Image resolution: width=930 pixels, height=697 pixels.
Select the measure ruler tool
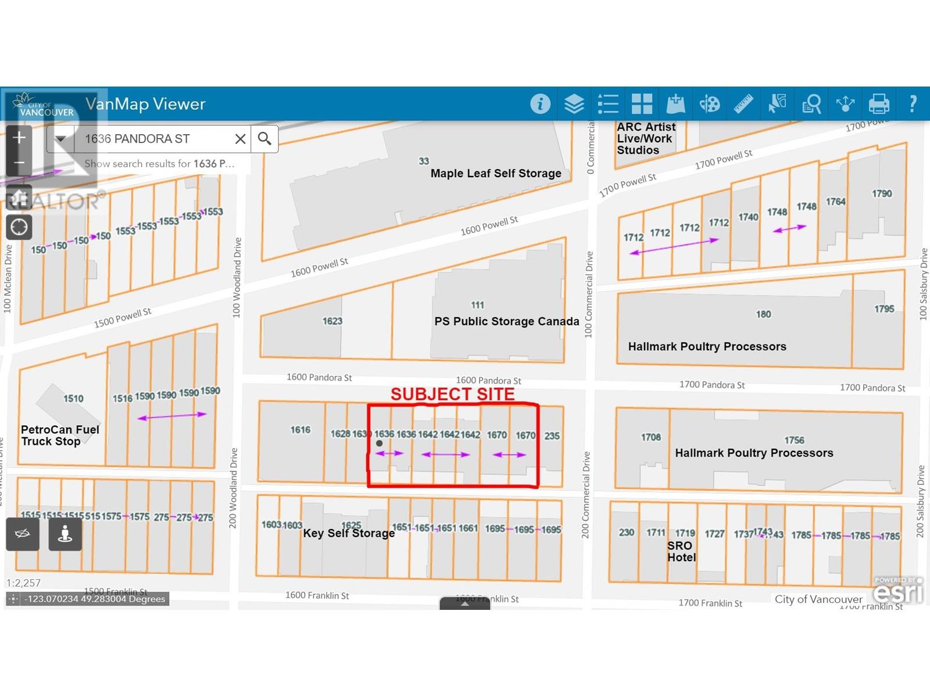[x=743, y=104]
